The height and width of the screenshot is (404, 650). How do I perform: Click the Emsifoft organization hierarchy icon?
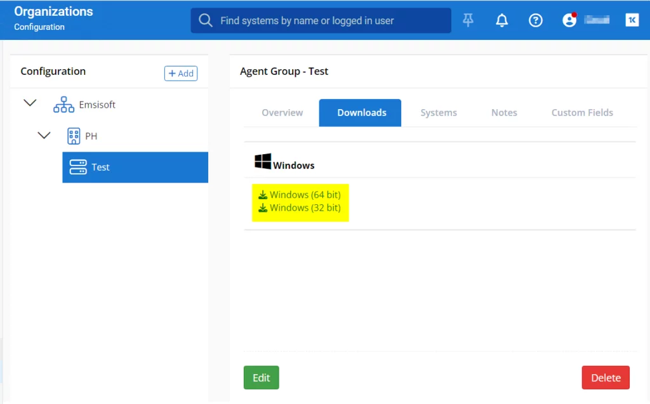pos(63,105)
